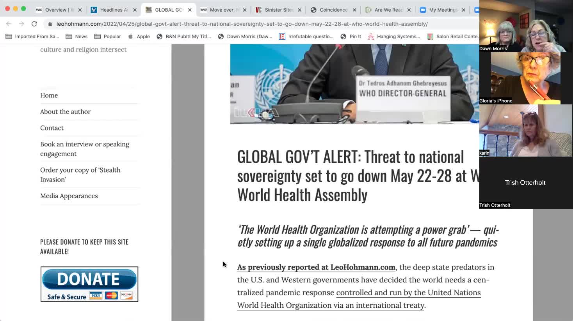Open Book an interview or speaking engagement
This screenshot has width=573, height=321.
click(85, 149)
